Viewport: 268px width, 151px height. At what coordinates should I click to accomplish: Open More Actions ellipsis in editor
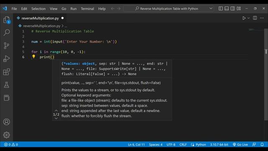[x=262, y=18]
